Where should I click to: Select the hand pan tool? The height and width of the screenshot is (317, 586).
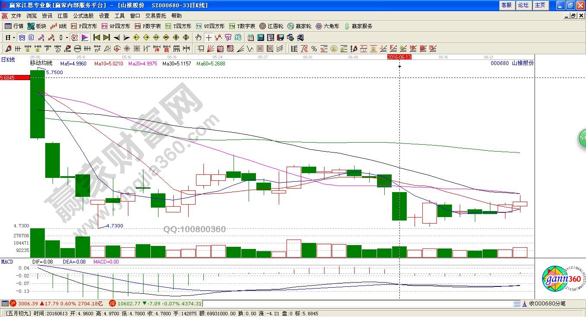[x=199, y=37]
